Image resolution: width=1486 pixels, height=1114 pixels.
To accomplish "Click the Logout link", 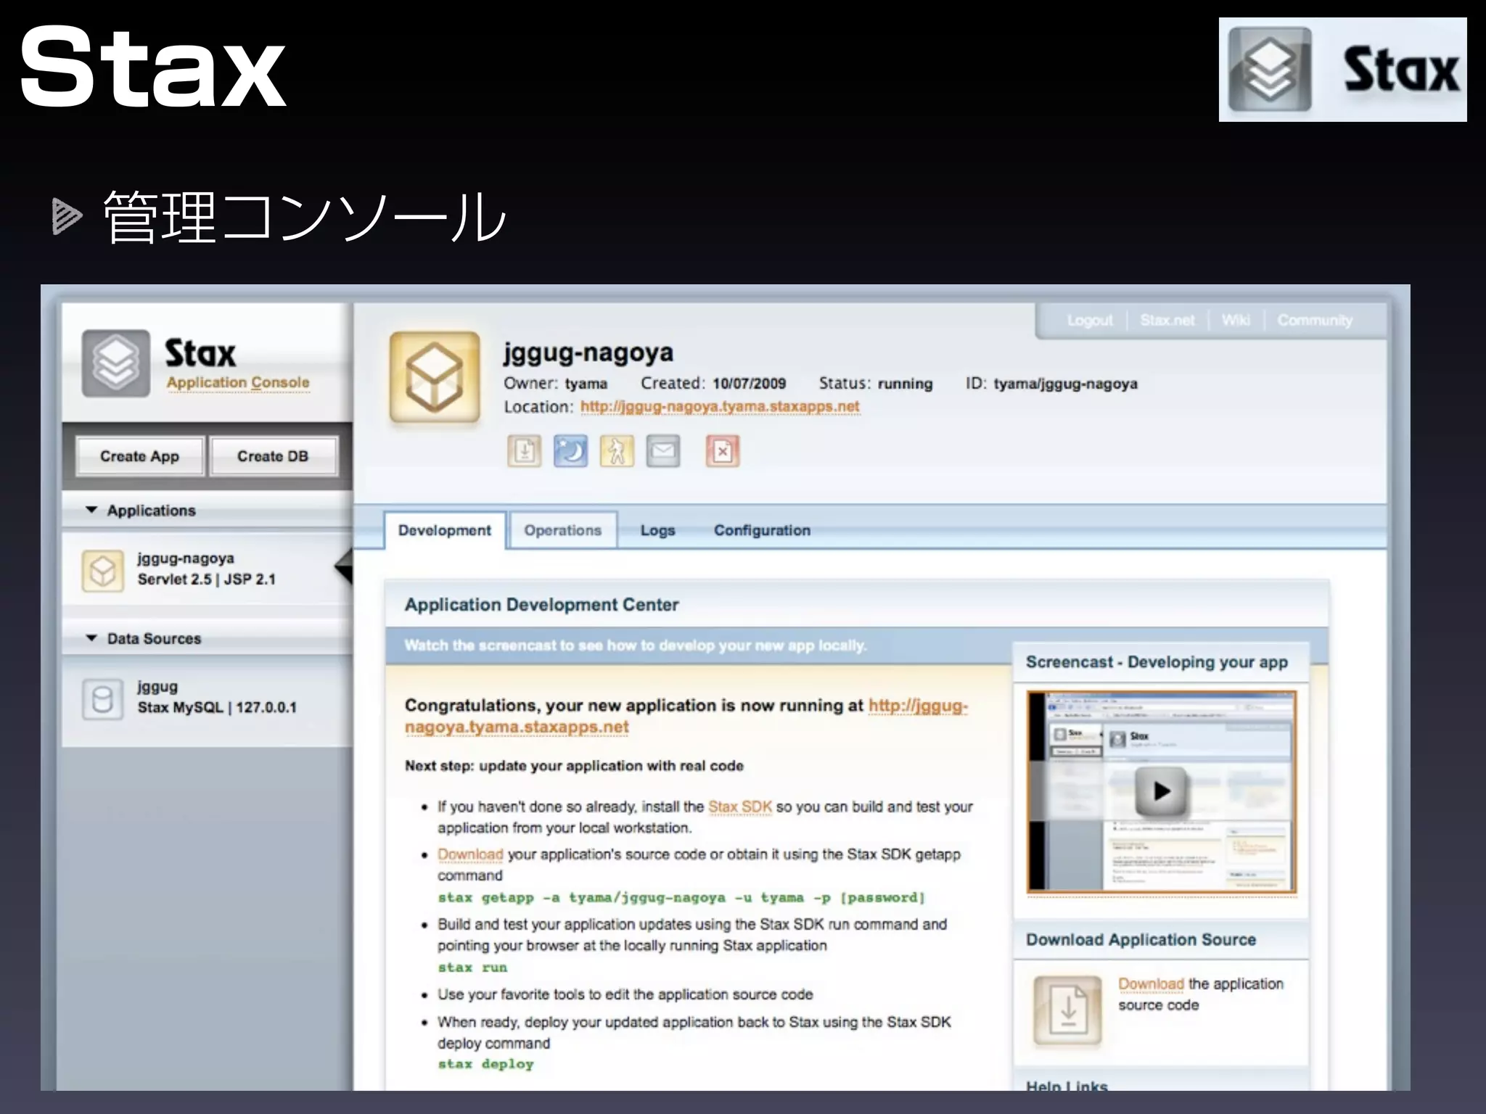I will pos(1089,321).
